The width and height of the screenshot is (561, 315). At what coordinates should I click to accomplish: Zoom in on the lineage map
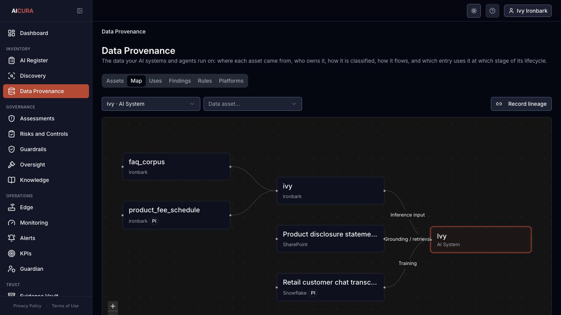(x=113, y=306)
